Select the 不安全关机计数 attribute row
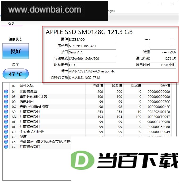 tap(87, 132)
